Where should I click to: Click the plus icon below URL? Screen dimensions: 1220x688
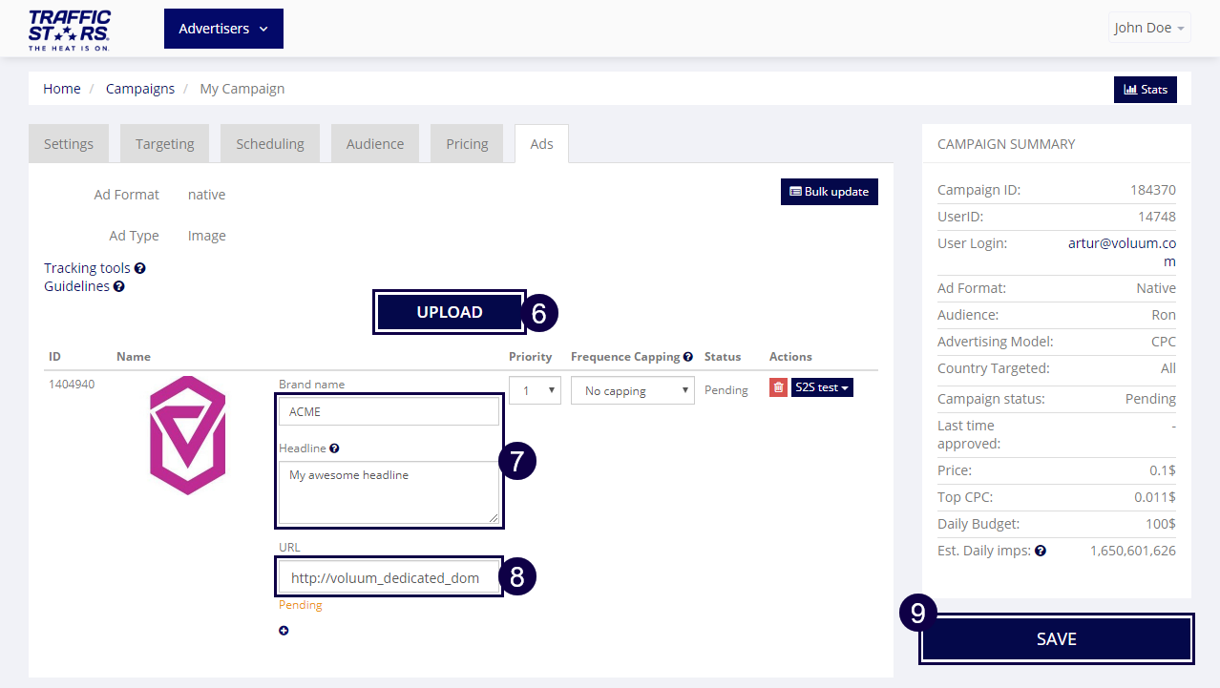click(x=284, y=631)
